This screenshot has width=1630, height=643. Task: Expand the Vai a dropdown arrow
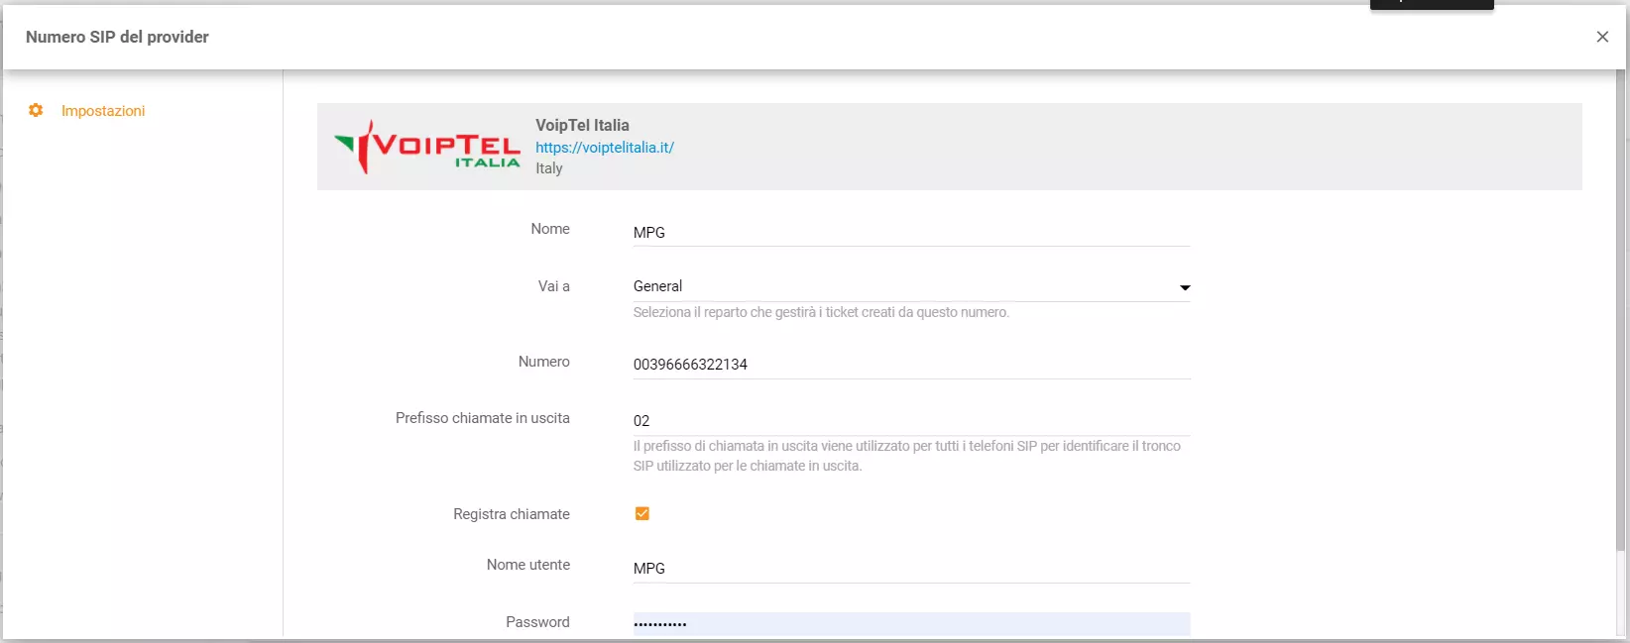1184,287
